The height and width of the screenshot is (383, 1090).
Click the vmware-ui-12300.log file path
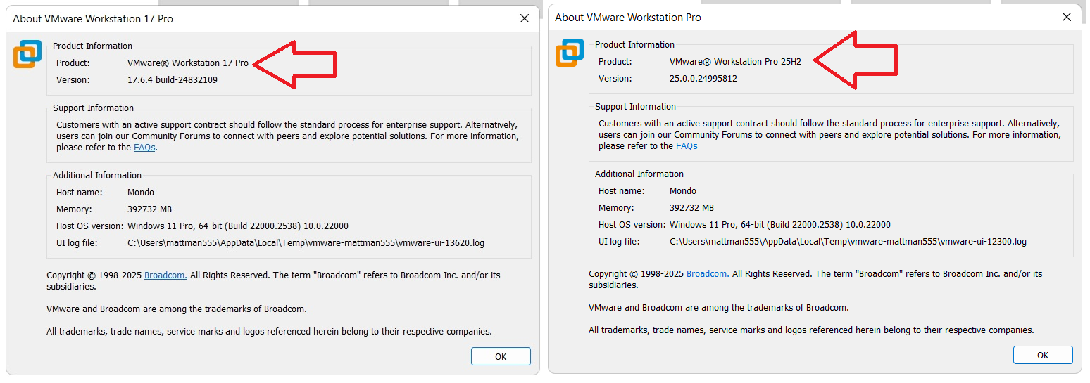point(848,242)
